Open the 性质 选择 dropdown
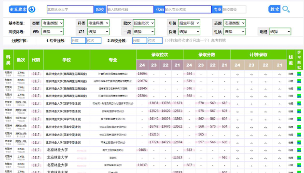Image resolution: width=304 pixels, height=173 pixels. (x=235, y=31)
